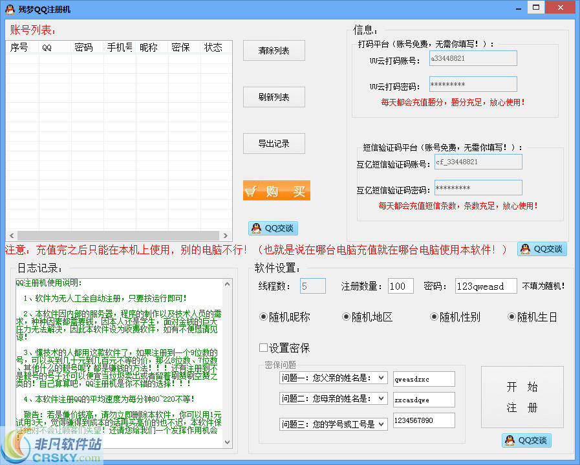Click the 序号 column header
Image resolution: width=580 pixels, height=465 pixels.
tap(23, 47)
